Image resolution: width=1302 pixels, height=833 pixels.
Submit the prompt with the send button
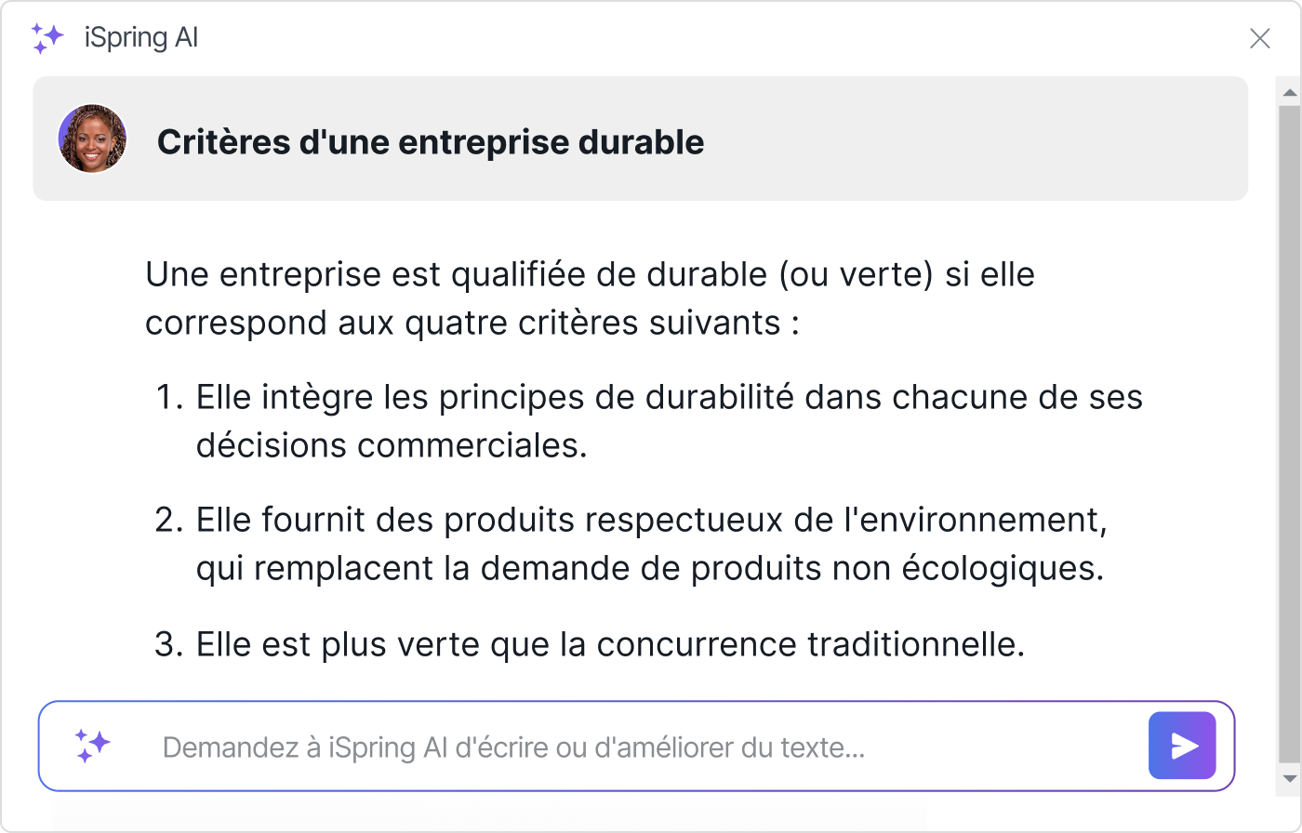(x=1181, y=745)
